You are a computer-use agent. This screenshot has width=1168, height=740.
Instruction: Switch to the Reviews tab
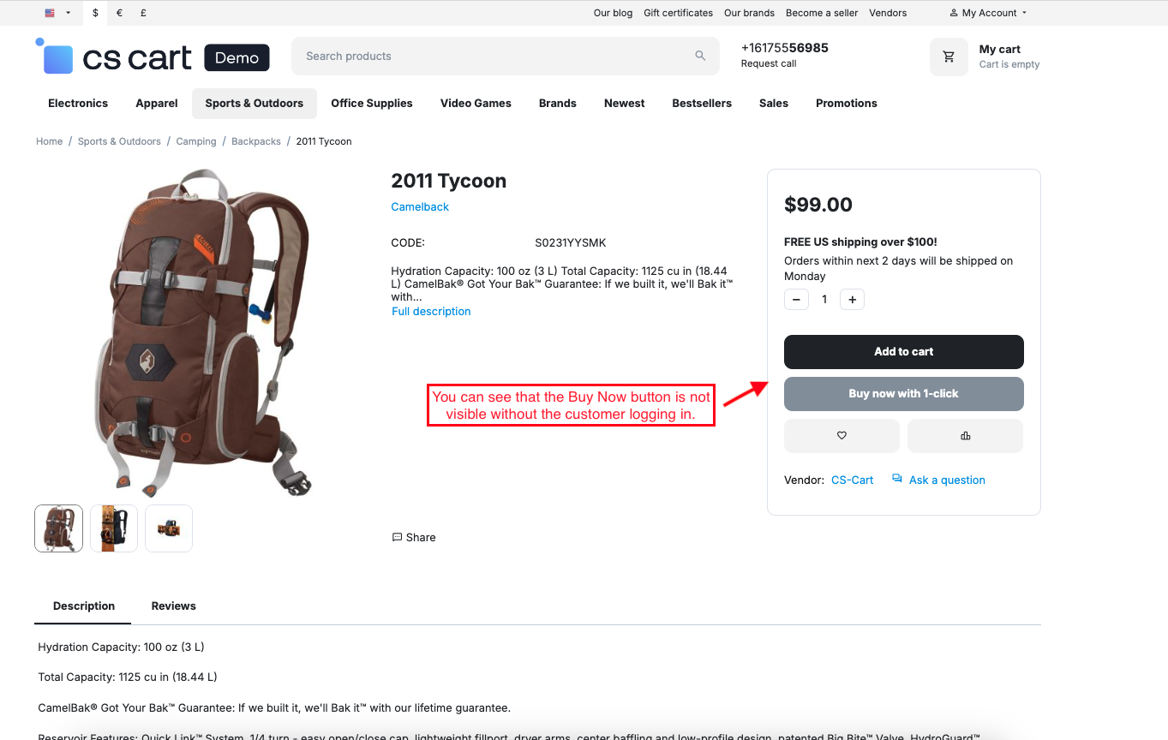click(173, 606)
